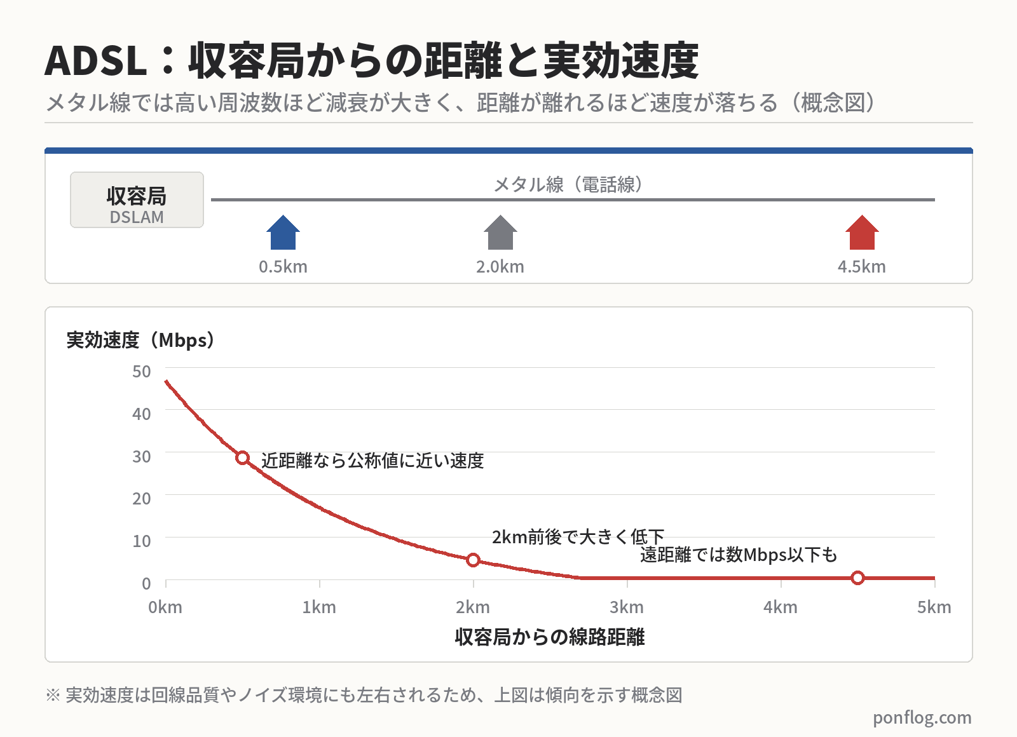Click the red arrow above 4.5km

(x=862, y=233)
